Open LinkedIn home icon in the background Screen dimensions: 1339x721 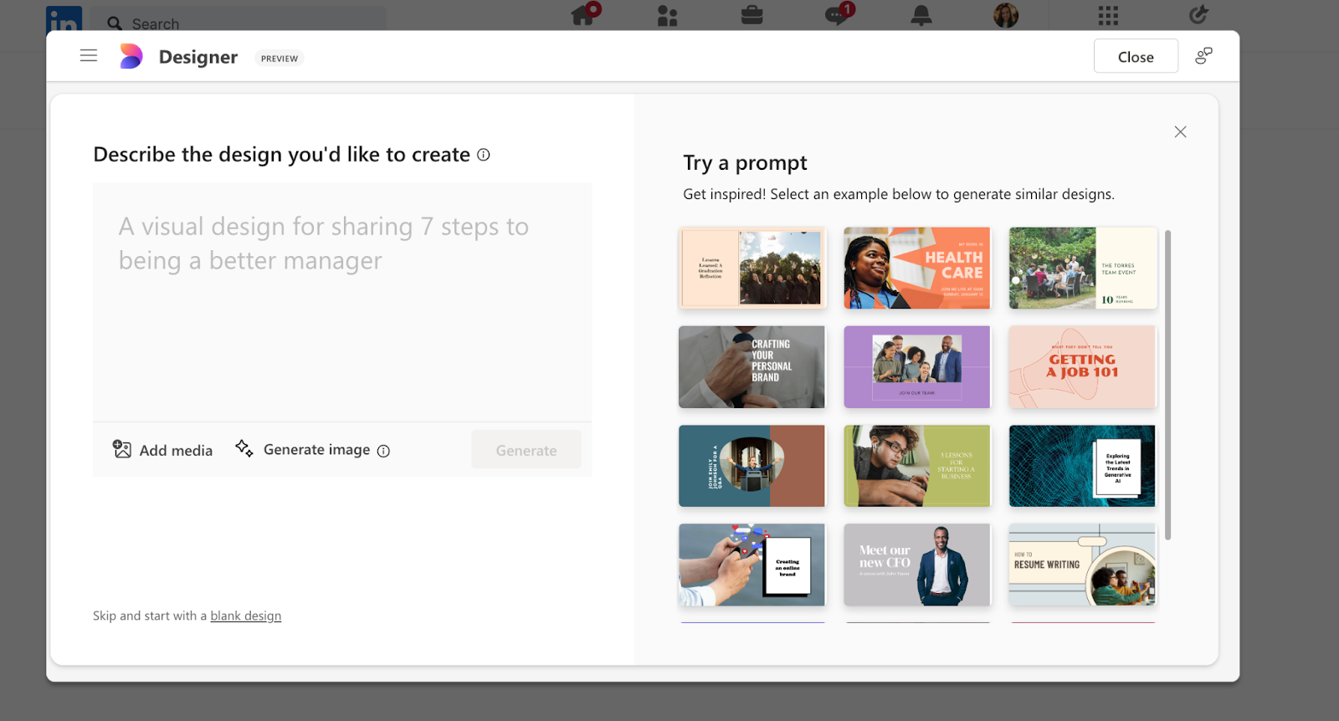click(x=584, y=14)
